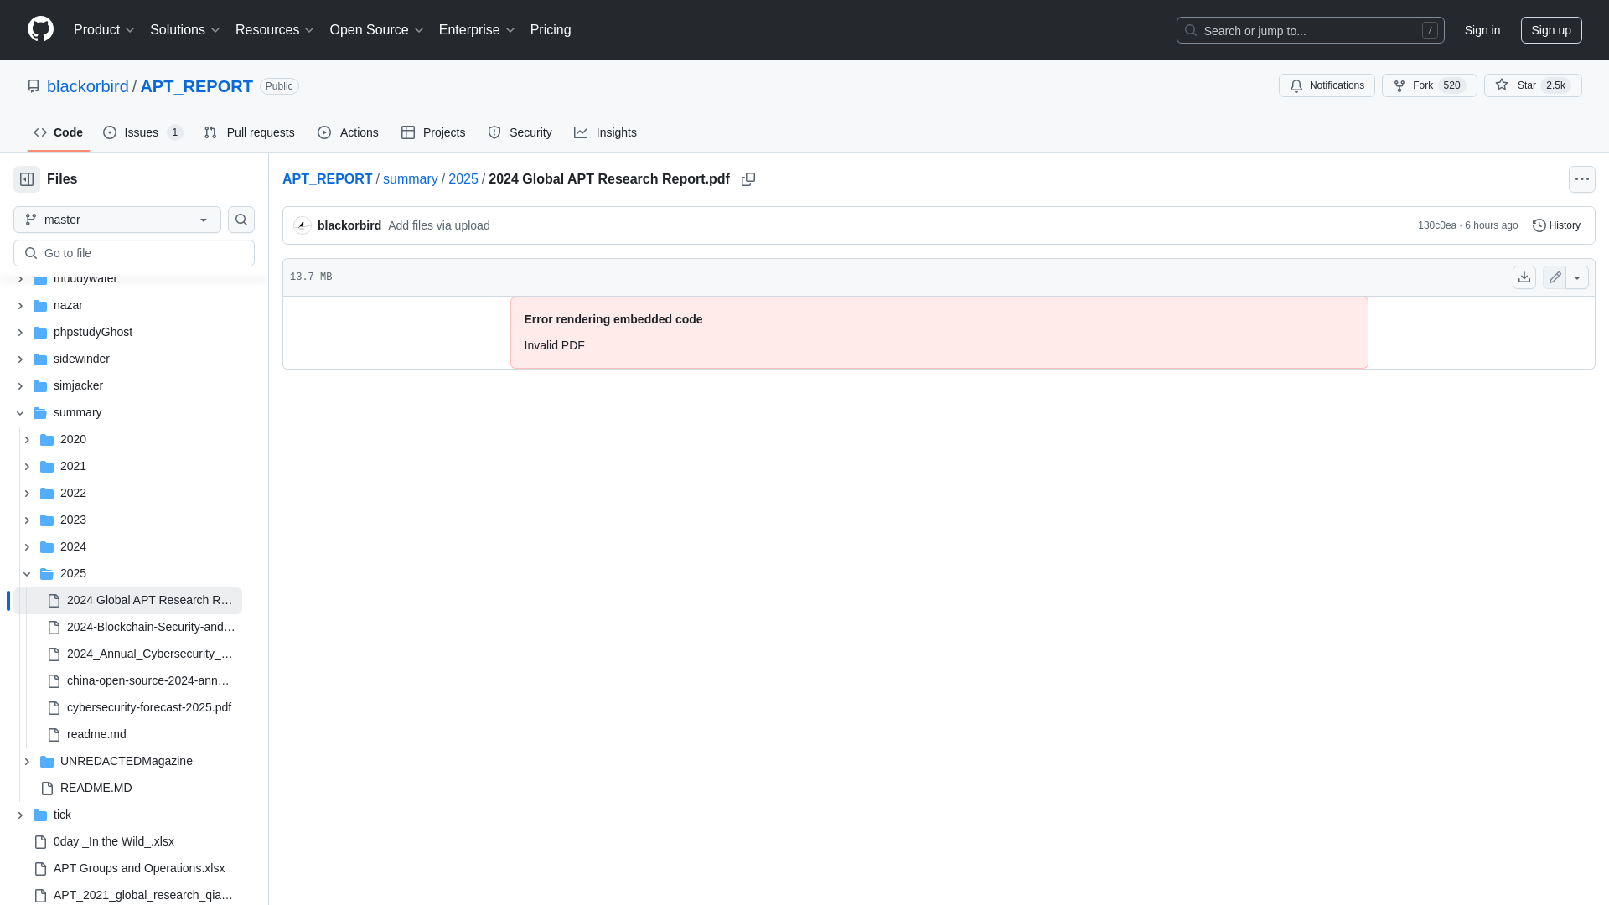The height and width of the screenshot is (905, 1609).
Task: Open 0day _In the Wild_.xlsx
Action: tap(113, 841)
